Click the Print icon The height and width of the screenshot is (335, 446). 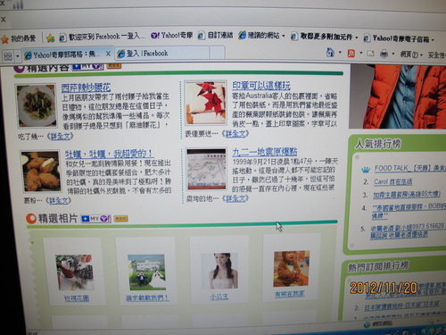[x=384, y=54]
